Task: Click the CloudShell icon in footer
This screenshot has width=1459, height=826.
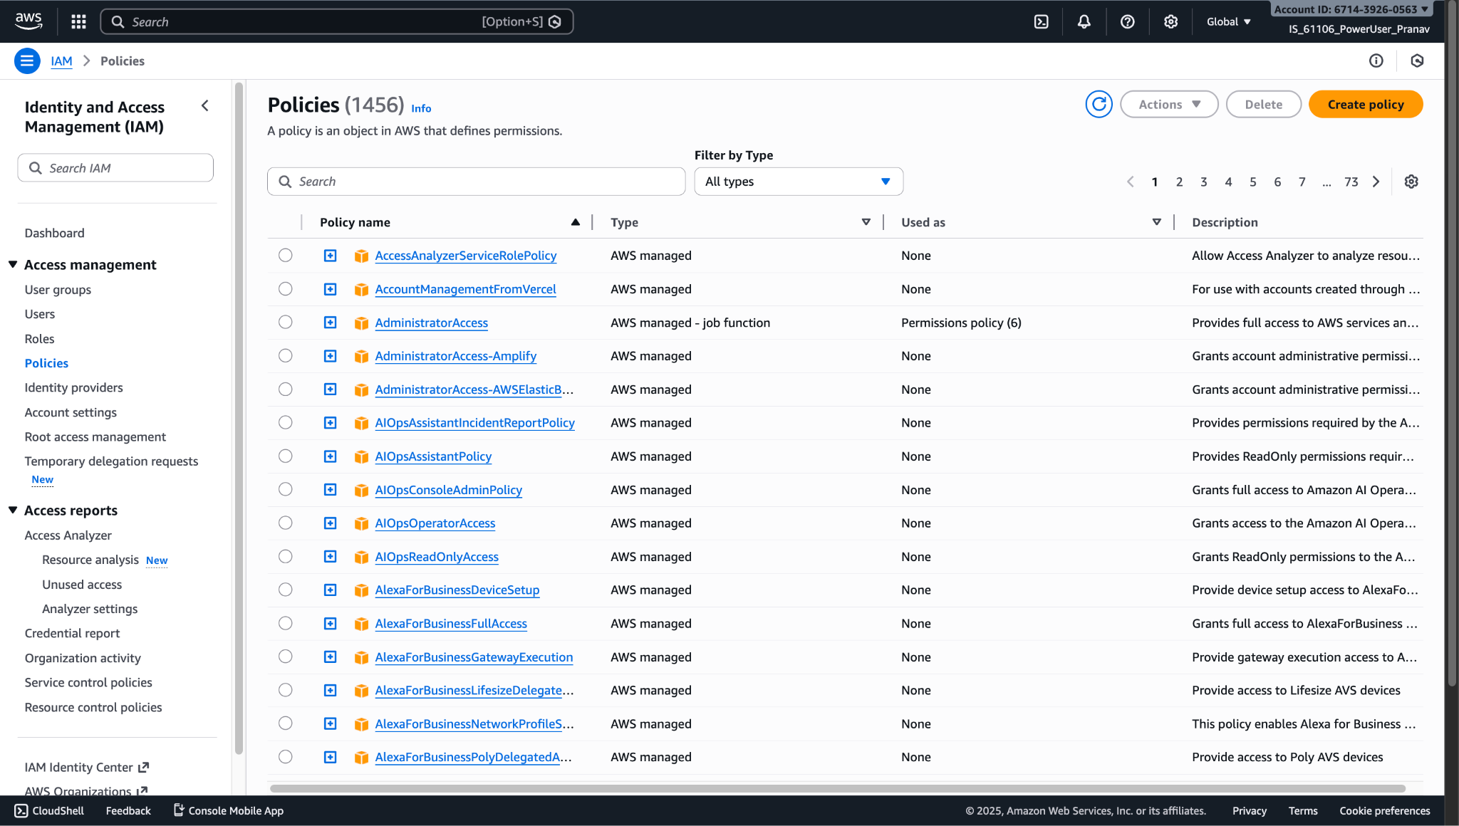Action: click(x=21, y=810)
